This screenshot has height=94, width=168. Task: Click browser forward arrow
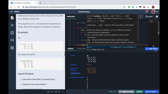pos(15,7)
